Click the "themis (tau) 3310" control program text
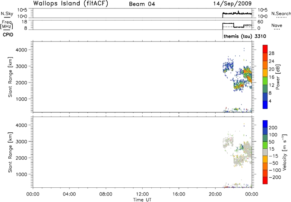This screenshot has height=202, width=291. pyautogui.click(x=245, y=36)
